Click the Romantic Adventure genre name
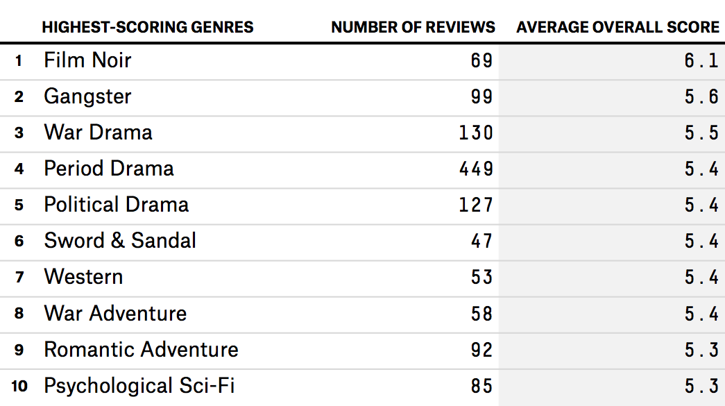The height and width of the screenshot is (406, 725). 141,349
